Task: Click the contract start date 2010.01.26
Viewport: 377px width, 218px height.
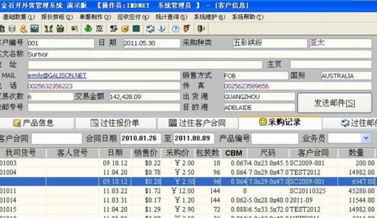Action: [x=141, y=138]
